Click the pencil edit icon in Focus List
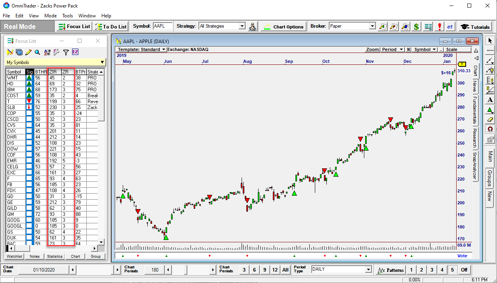Screen dimensions: 497x283 29,52
